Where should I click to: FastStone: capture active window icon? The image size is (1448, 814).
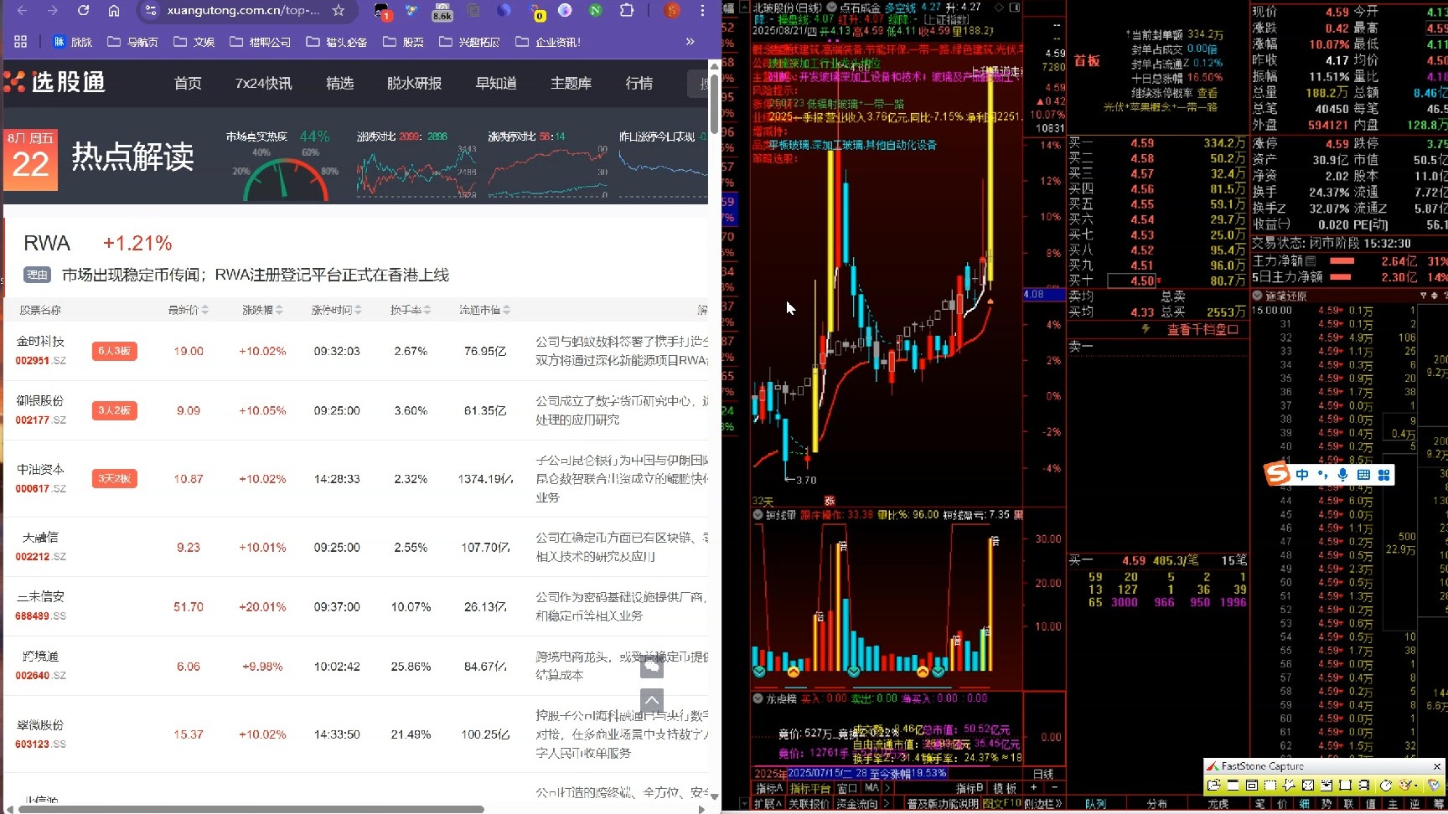[1233, 785]
